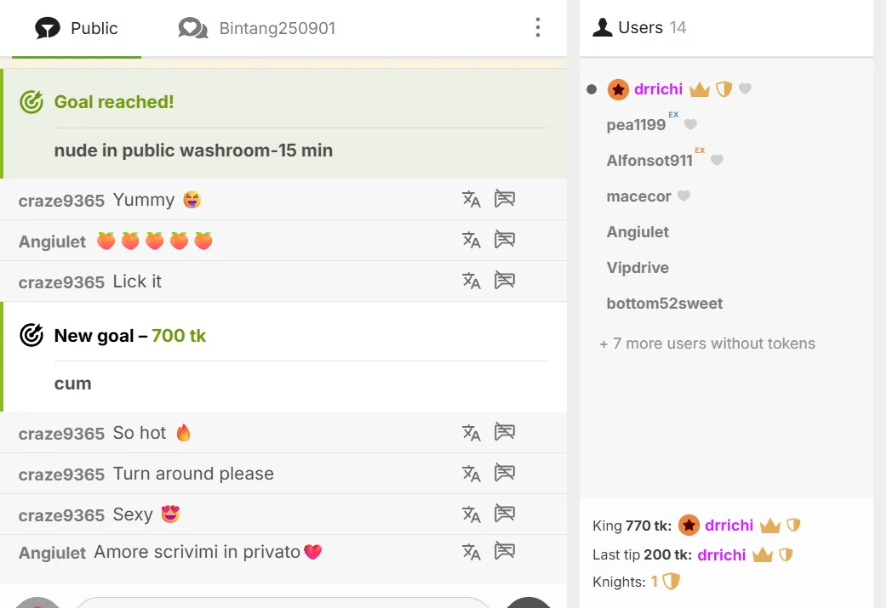Image resolution: width=887 pixels, height=608 pixels.
Task: Mute chat icon beside "So hot"
Action: tap(504, 432)
